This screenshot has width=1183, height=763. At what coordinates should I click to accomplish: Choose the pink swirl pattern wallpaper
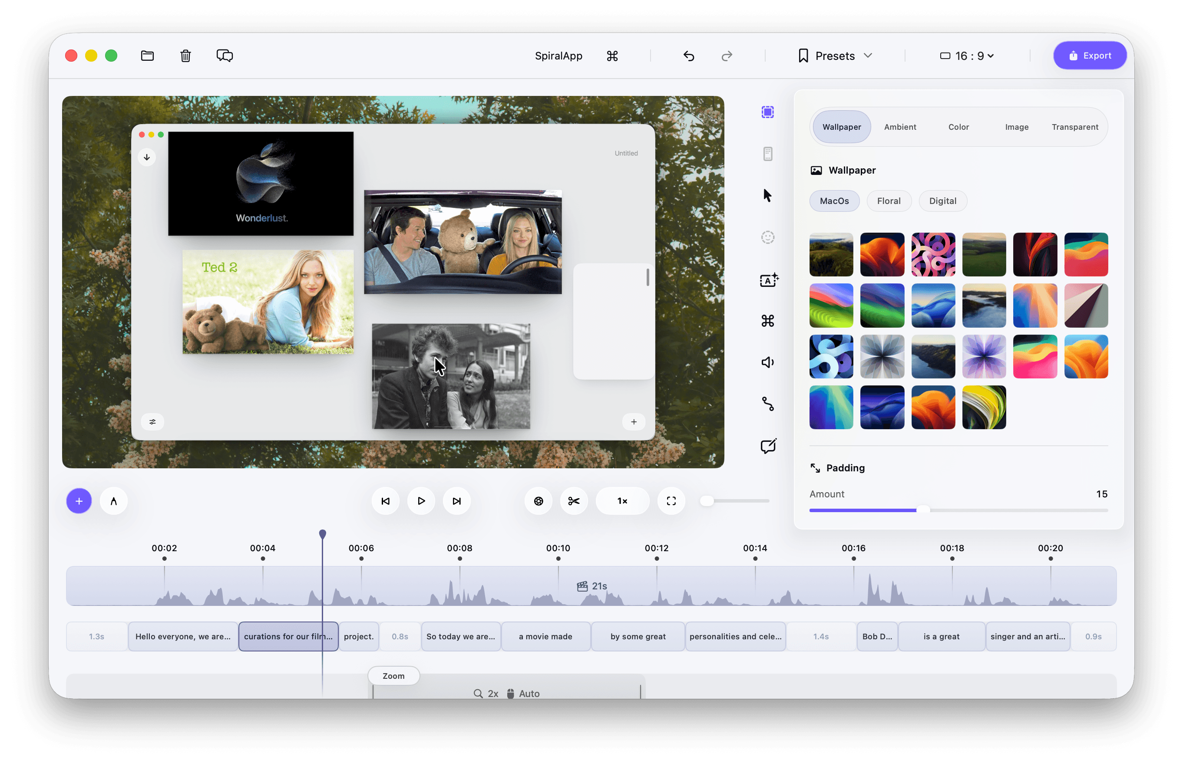tap(933, 255)
